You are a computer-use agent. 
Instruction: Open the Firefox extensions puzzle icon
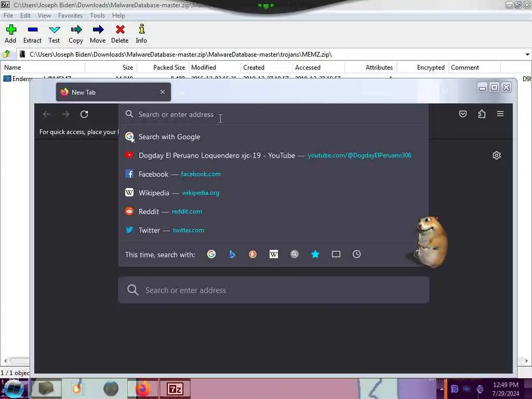point(482,114)
